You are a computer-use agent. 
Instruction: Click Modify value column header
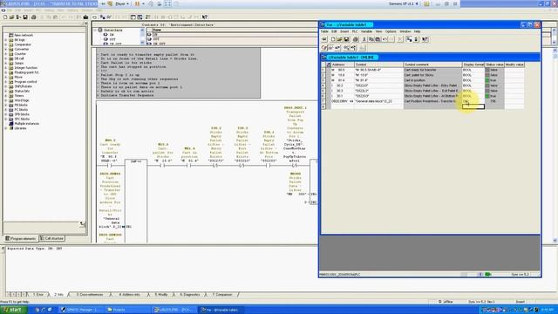(x=514, y=65)
